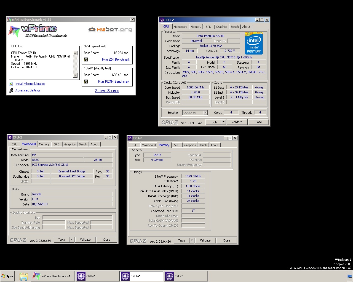Click the Submit Scores link

107,91
